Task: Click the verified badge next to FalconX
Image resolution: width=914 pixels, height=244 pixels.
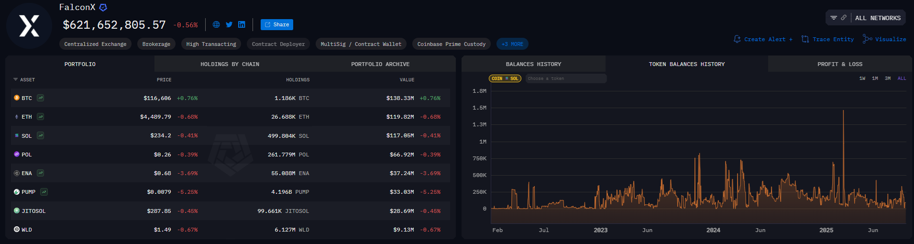Action: (103, 8)
